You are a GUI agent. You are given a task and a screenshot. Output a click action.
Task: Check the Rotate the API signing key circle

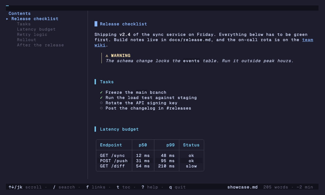pos(101,103)
